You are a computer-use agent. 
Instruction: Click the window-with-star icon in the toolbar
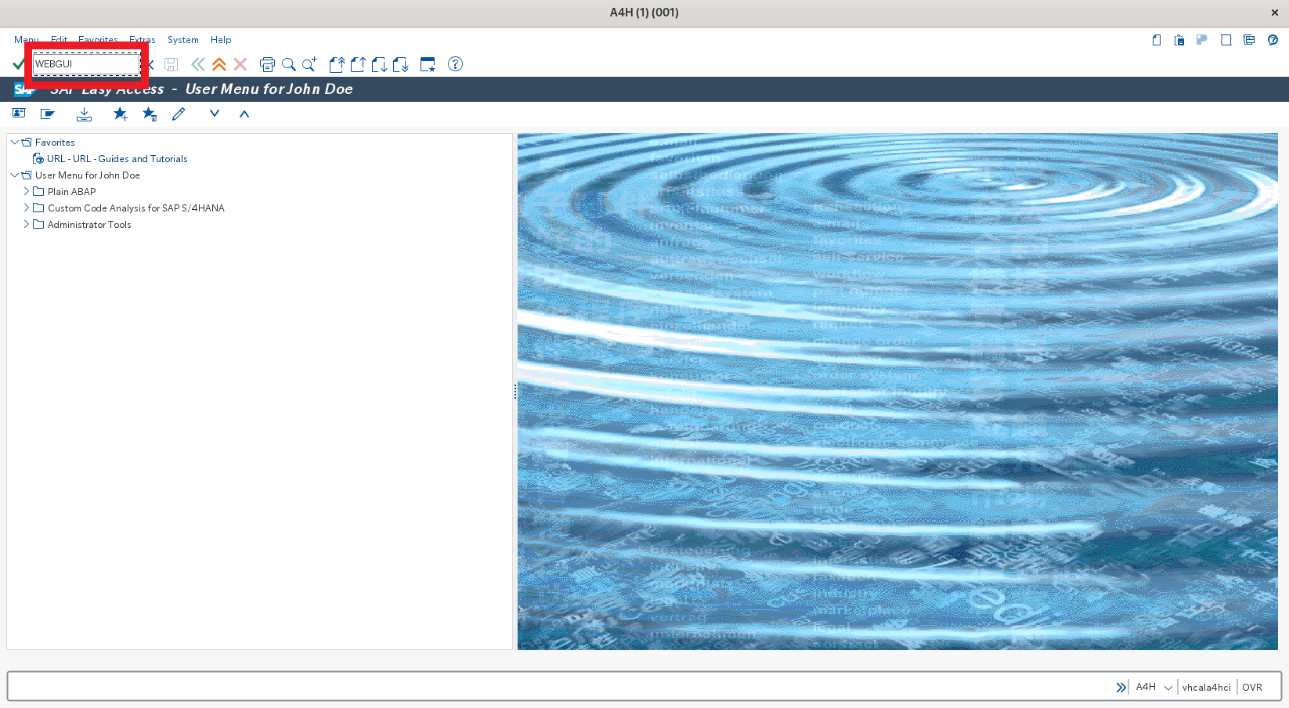coord(428,64)
